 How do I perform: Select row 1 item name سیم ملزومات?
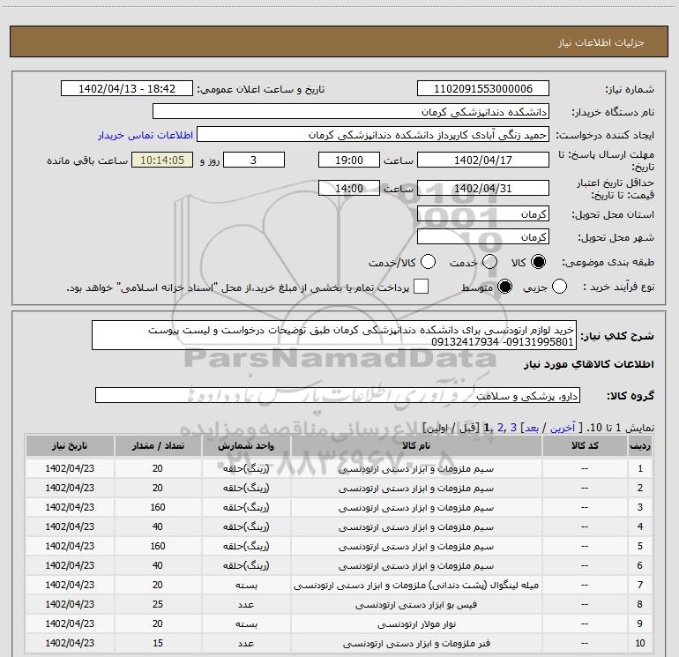tap(416, 468)
